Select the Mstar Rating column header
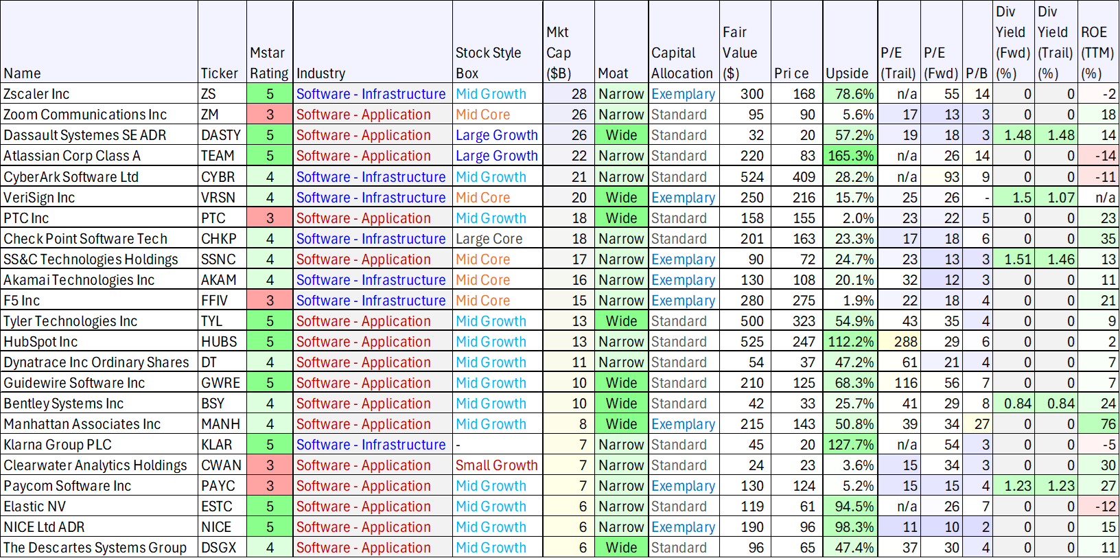 (x=270, y=42)
